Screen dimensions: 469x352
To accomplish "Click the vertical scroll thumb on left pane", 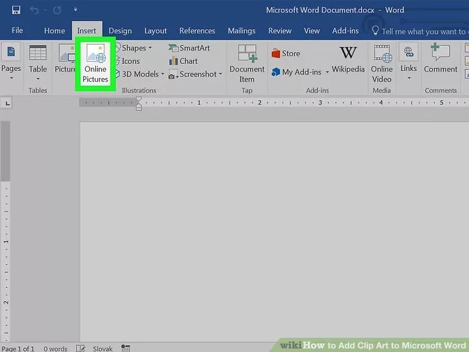I will (x=5, y=151).
